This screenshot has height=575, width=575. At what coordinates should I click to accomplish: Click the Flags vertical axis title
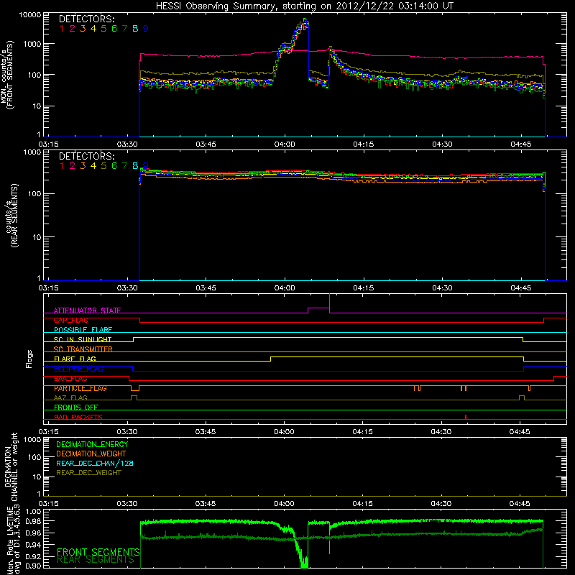[29, 359]
